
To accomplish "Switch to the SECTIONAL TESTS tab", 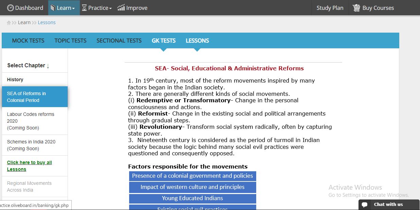I will click(x=119, y=41).
